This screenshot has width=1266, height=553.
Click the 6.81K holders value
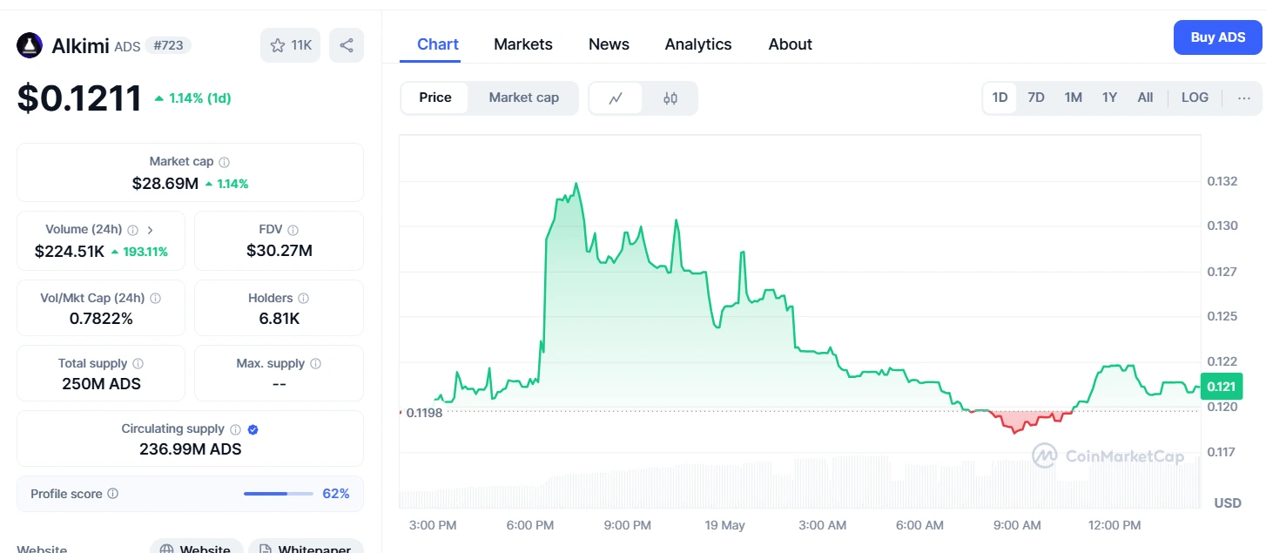coord(279,319)
